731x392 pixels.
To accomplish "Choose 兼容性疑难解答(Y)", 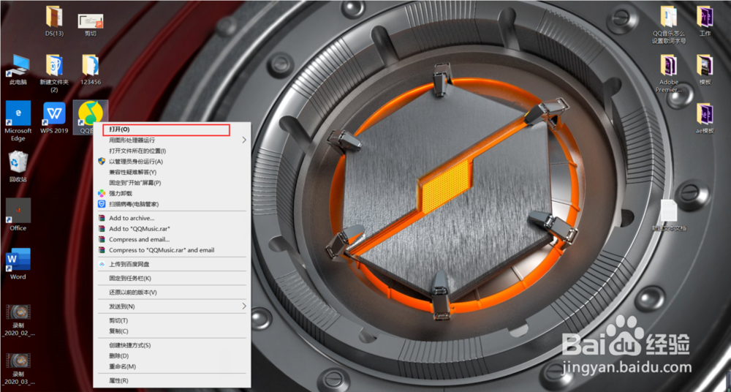I will [172, 172].
